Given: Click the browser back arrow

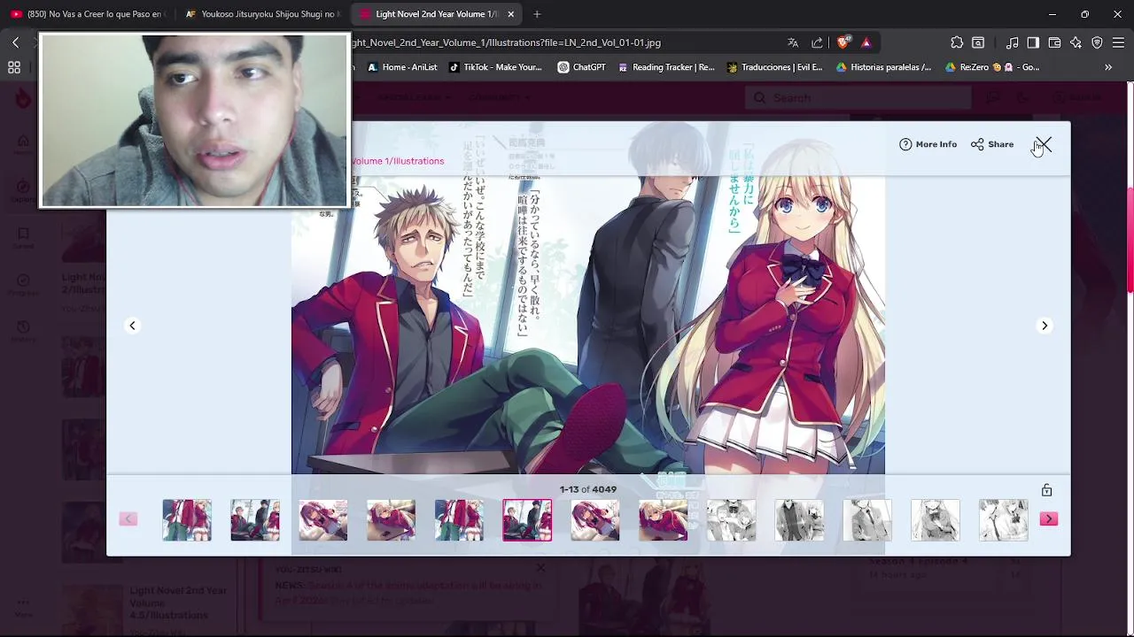Looking at the screenshot, I should tap(15, 42).
